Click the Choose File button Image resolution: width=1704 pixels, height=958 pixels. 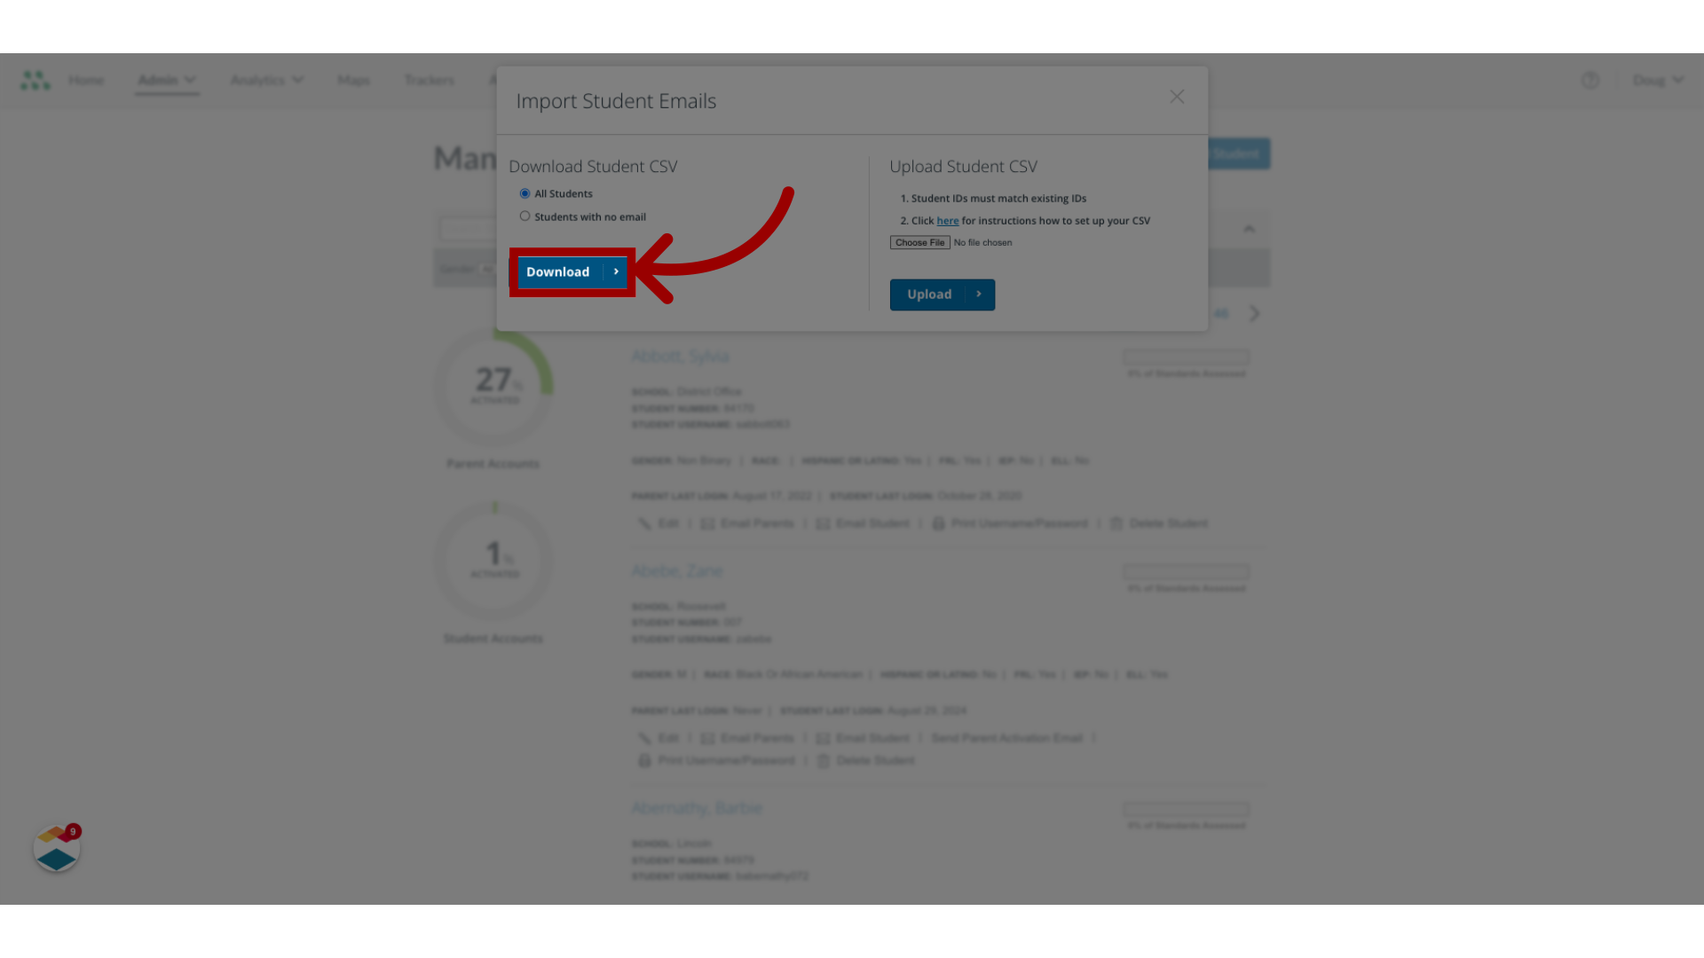919,242
